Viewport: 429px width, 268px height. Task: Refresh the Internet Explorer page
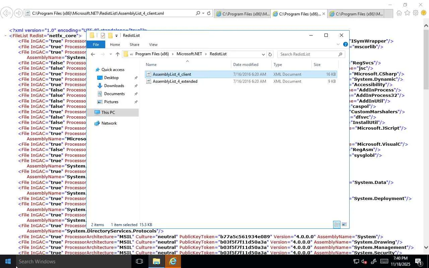[209, 13]
